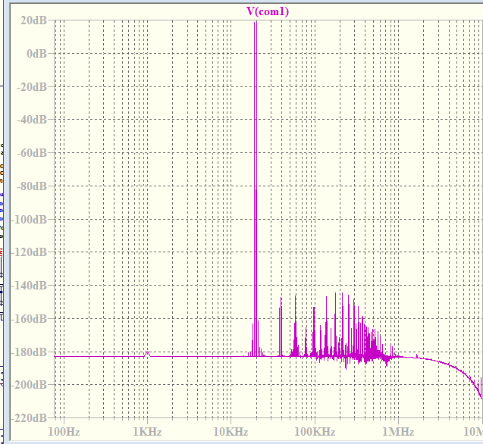This screenshot has width=483, height=444.
Task: Click the 1MHz frequency axis label
Action: 398,432
